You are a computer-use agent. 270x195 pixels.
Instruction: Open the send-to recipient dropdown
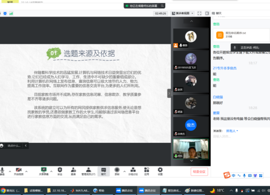point(232,131)
